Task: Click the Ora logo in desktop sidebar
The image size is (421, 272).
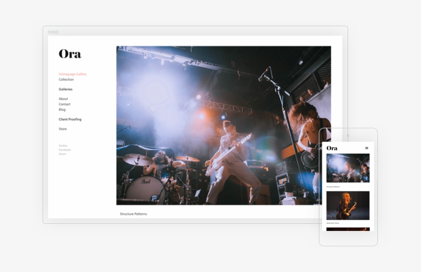Action: coord(70,54)
